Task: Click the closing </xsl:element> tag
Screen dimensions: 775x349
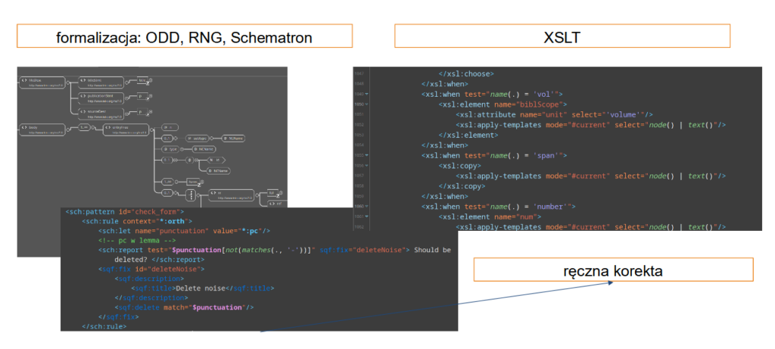Action: click(468, 135)
